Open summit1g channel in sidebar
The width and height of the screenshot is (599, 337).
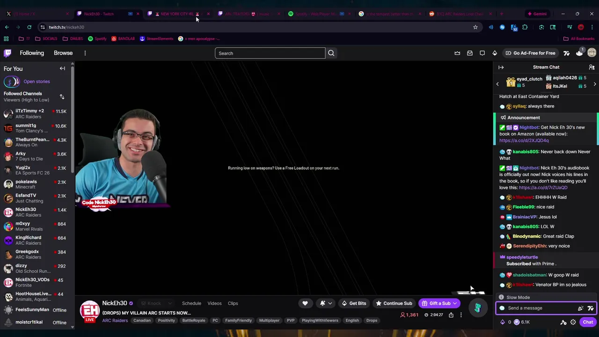(x=36, y=128)
